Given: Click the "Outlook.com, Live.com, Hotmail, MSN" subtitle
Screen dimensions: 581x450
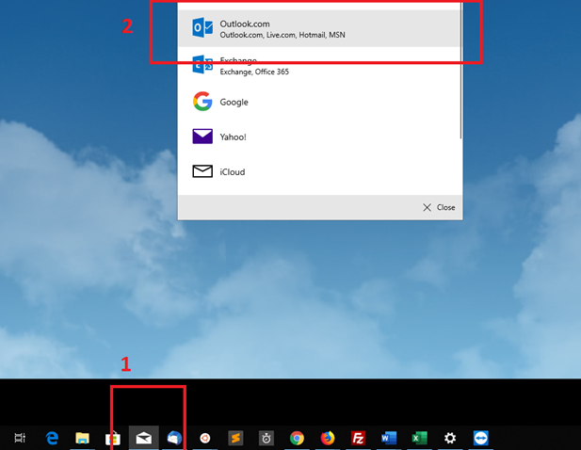Looking at the screenshot, I should [282, 35].
